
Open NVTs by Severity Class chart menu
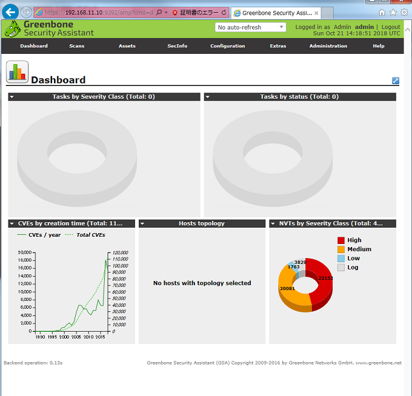coord(273,224)
